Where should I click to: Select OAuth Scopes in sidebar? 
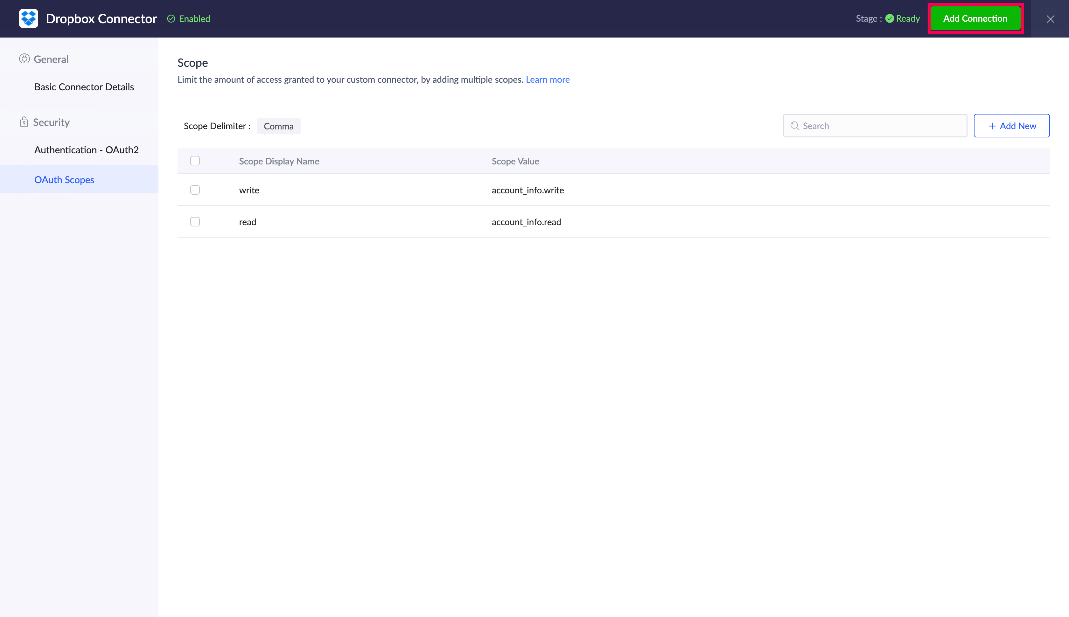64,180
